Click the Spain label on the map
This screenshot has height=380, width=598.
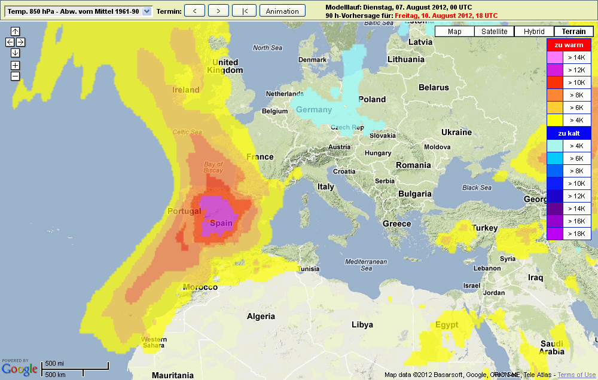(221, 223)
